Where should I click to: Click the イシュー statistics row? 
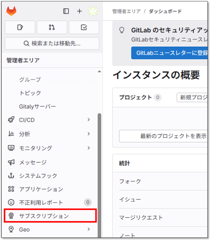click(x=163, y=199)
